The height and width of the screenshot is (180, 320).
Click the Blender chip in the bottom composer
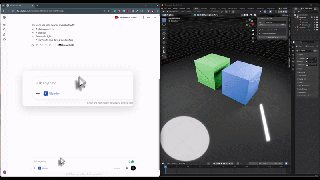point(44,168)
